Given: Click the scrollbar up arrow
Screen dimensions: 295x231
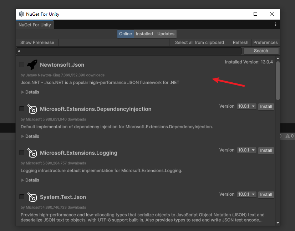Looking at the screenshot, I should tap(278, 58).
